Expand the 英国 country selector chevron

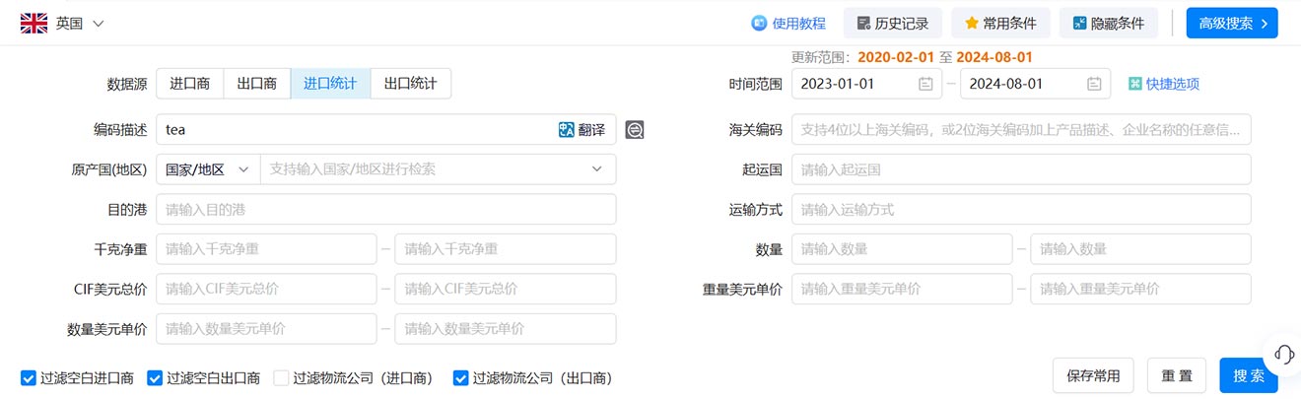click(x=99, y=24)
